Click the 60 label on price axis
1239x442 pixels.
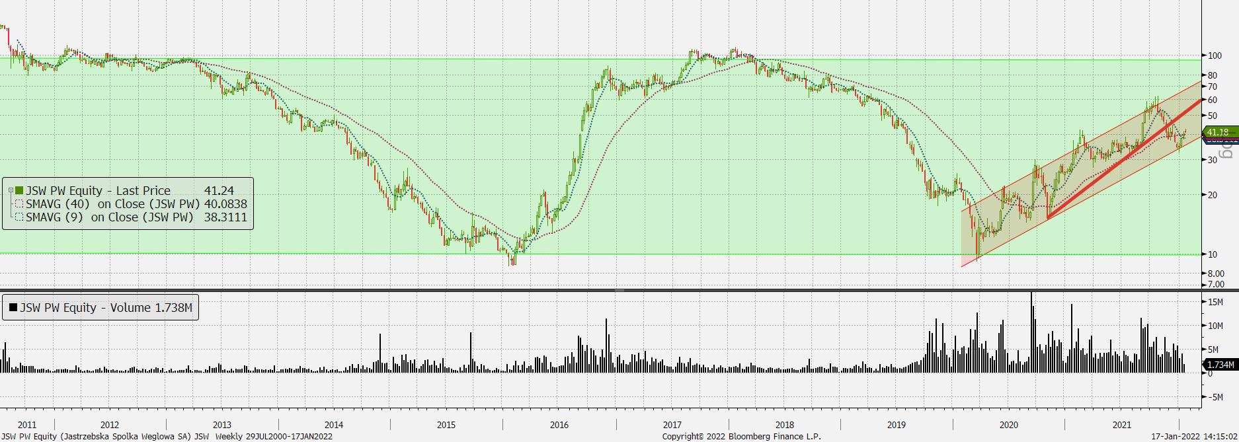[1213, 100]
